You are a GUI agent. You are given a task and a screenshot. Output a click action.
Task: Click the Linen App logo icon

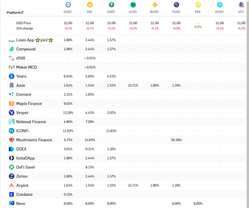click(11, 41)
